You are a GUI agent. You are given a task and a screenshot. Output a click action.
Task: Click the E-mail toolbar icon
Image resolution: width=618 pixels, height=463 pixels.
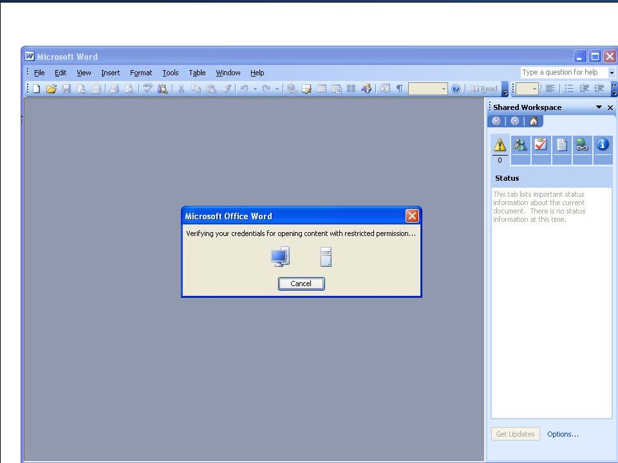click(96, 89)
